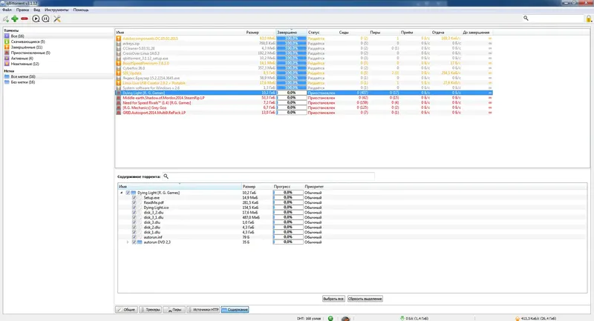Sort torrents by Статус column header

tap(313, 32)
